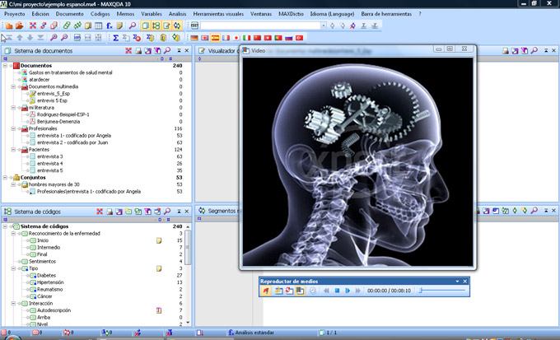Select the Hipertensión code

coord(49,282)
